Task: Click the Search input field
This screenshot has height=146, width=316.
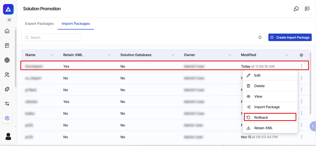Action: point(51,37)
